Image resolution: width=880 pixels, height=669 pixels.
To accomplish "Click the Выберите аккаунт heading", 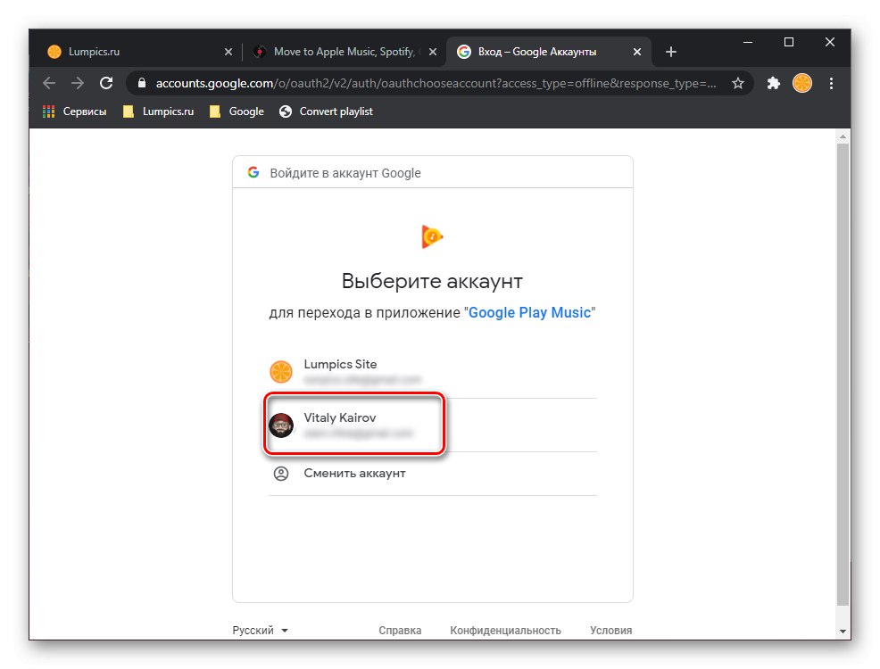I will click(x=432, y=281).
